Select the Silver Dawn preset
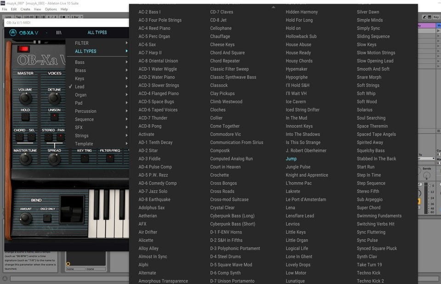This screenshot has width=441, height=284. tap(368, 12)
